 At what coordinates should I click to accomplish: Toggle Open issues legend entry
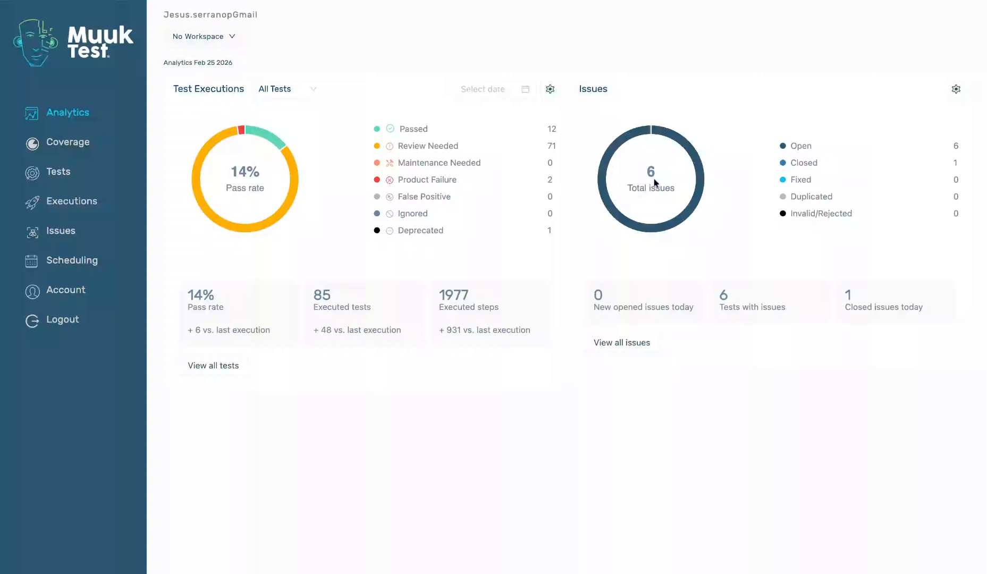(x=800, y=146)
